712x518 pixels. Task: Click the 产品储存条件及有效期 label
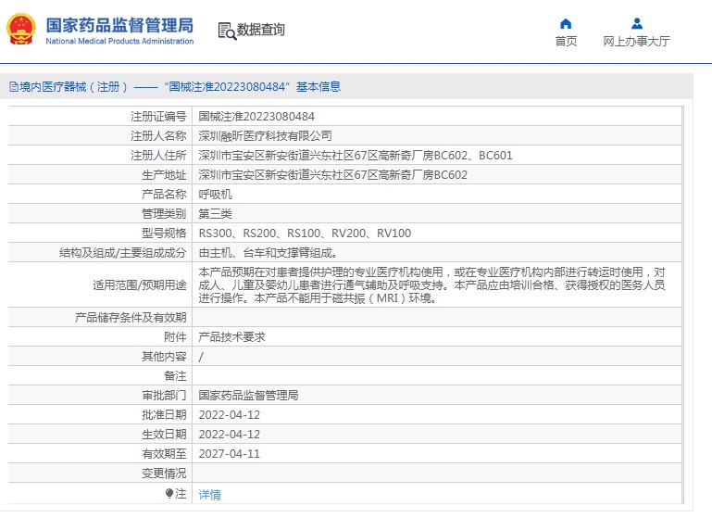[131, 318]
